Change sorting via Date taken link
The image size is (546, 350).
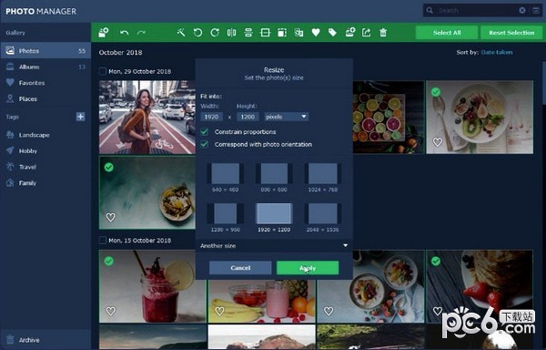pyautogui.click(x=497, y=52)
